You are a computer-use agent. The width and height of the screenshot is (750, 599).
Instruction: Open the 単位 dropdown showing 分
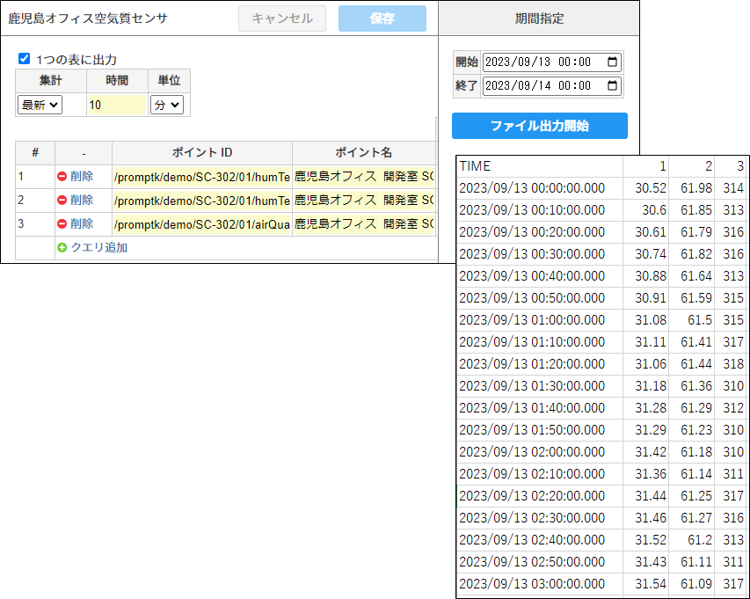[167, 105]
